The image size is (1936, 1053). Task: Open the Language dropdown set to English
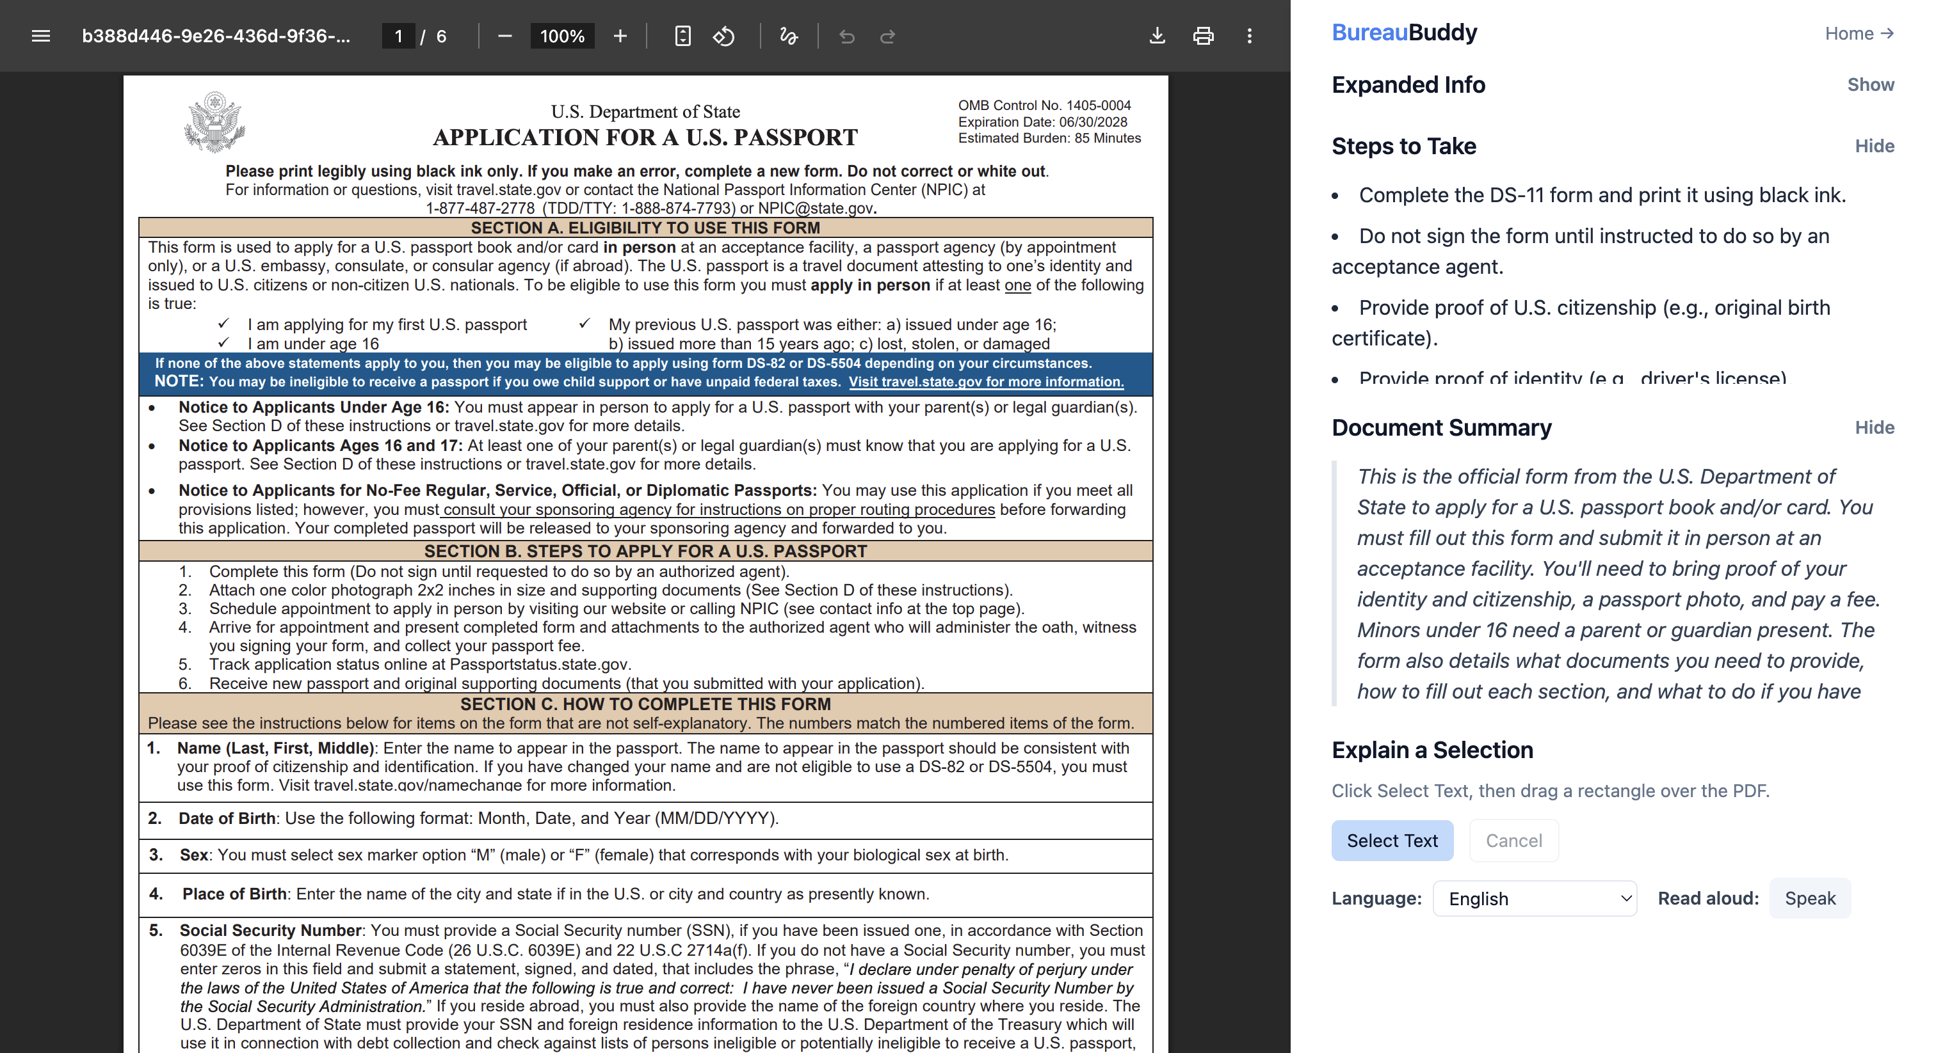(x=1534, y=898)
